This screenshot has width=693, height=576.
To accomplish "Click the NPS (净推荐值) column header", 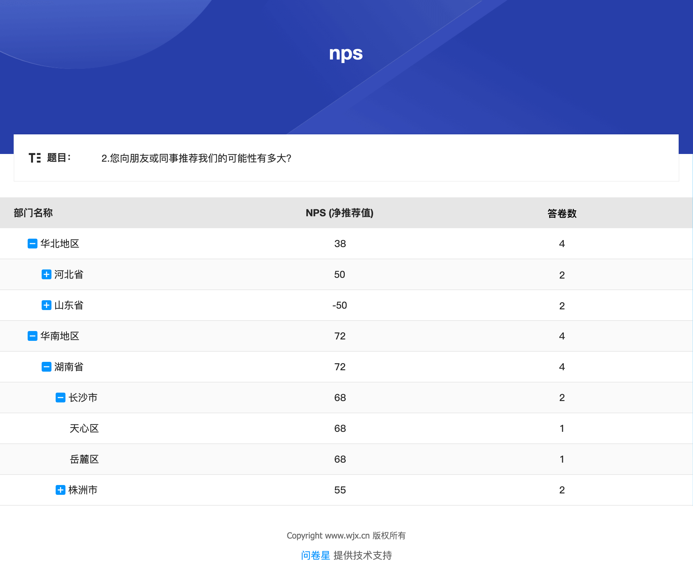I will coord(339,213).
